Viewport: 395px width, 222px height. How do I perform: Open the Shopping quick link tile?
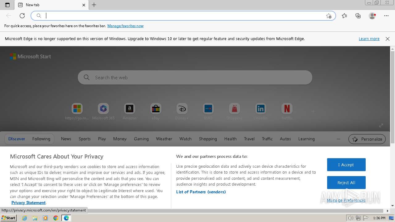point(234,112)
